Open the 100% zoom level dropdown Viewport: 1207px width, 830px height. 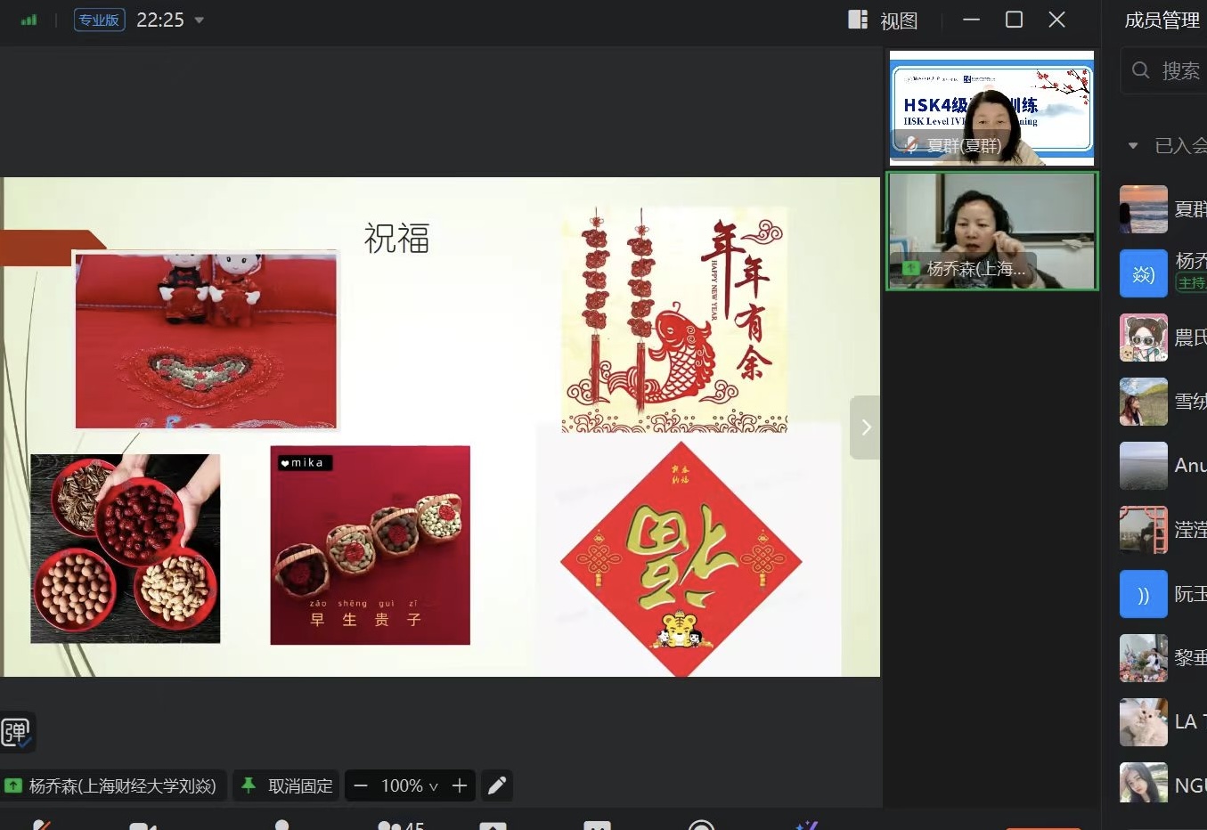410,785
